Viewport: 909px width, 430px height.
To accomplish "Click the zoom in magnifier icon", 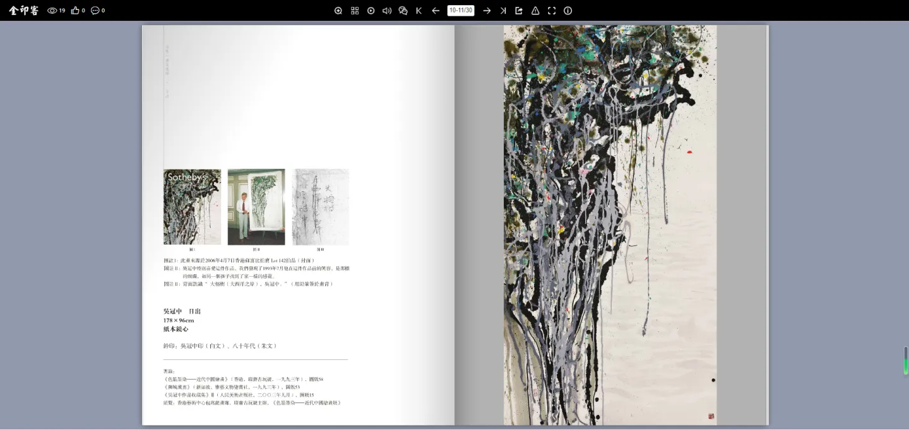I will (338, 11).
